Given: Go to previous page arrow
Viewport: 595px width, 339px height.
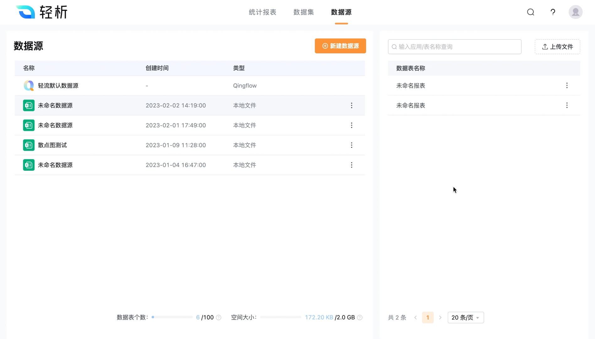Looking at the screenshot, I should pyautogui.click(x=415, y=317).
